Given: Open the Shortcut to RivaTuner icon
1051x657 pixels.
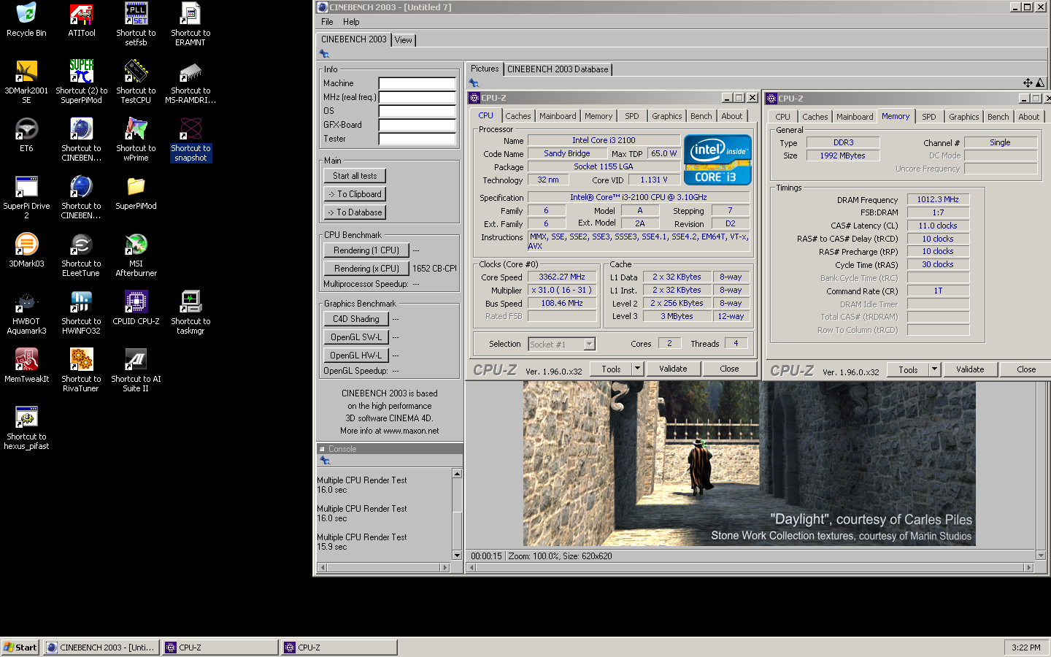Looking at the screenshot, I should point(81,370).
